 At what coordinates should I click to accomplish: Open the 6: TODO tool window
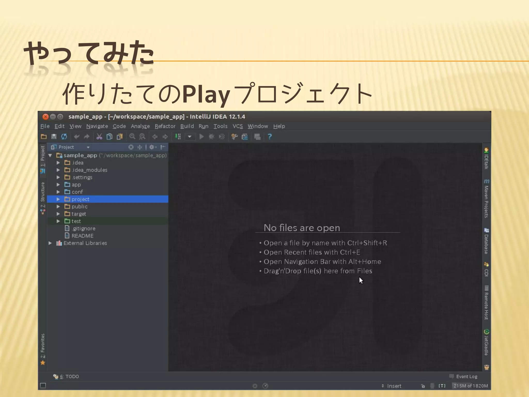coord(66,376)
